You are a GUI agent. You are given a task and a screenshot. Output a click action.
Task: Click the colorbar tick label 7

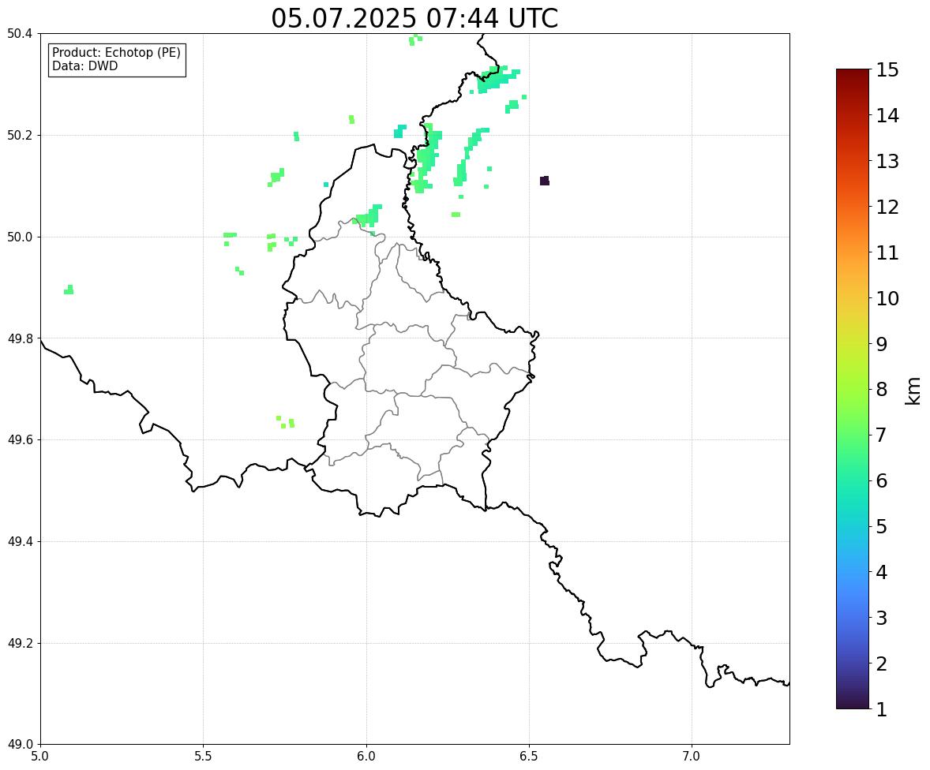[x=882, y=435]
